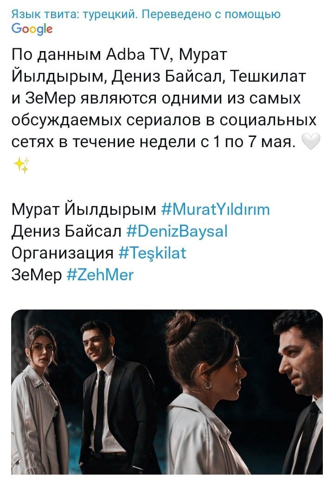This screenshot has height=478, width=334.
Task: Click the 'Переведено с помощью' text
Action: (x=212, y=14)
